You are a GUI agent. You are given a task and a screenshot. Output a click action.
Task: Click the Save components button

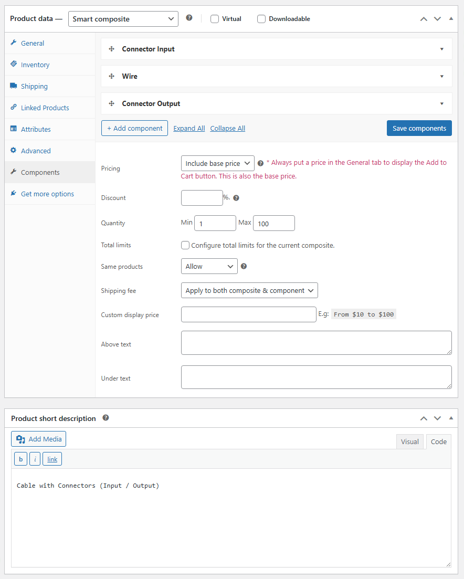419,128
